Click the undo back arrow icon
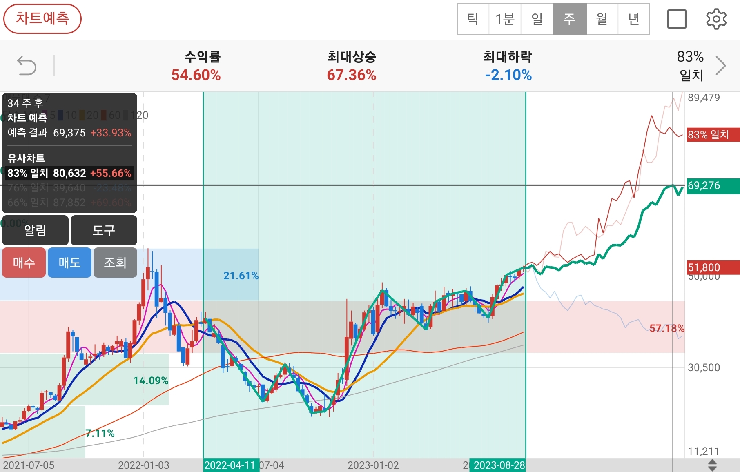 point(27,66)
